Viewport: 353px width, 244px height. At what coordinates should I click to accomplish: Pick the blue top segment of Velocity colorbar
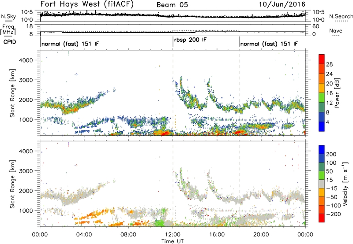[322, 150]
